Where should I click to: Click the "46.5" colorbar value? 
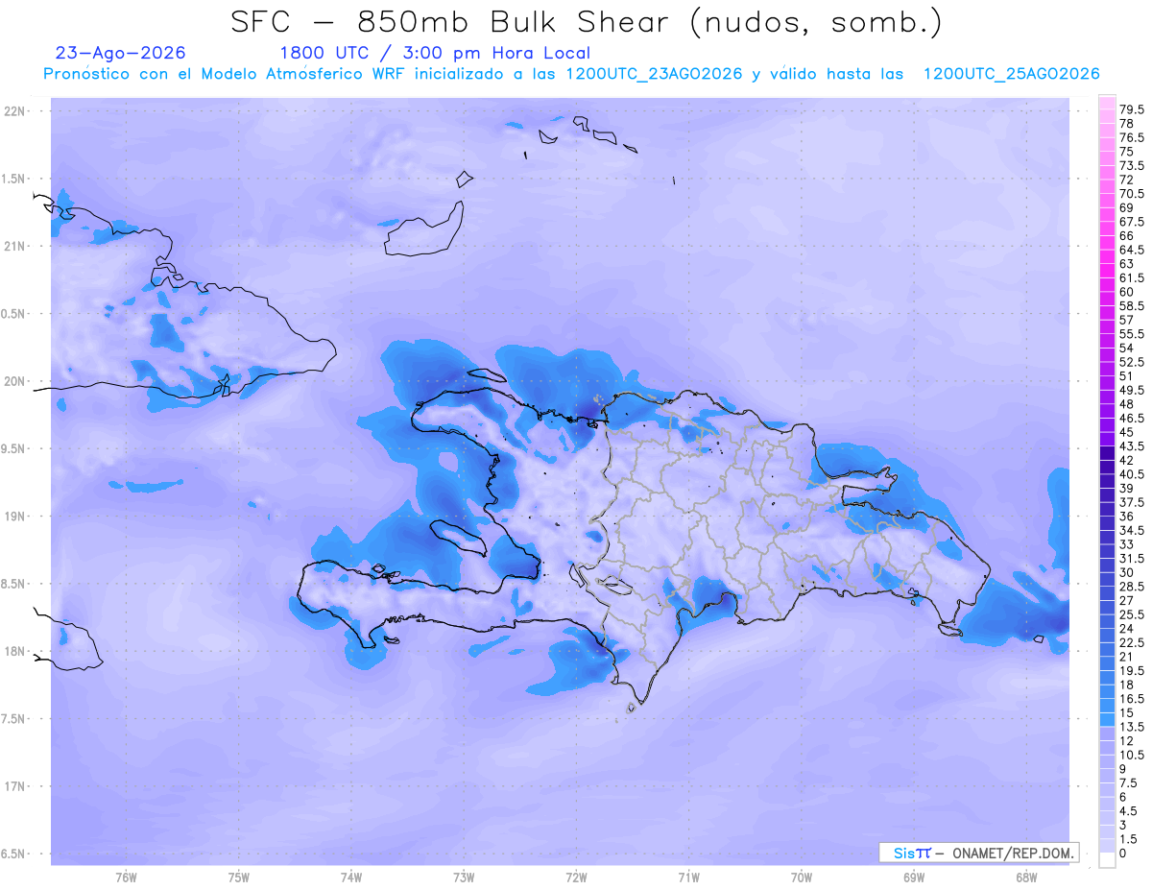[1132, 418]
